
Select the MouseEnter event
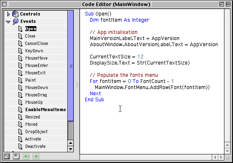tap(37, 65)
